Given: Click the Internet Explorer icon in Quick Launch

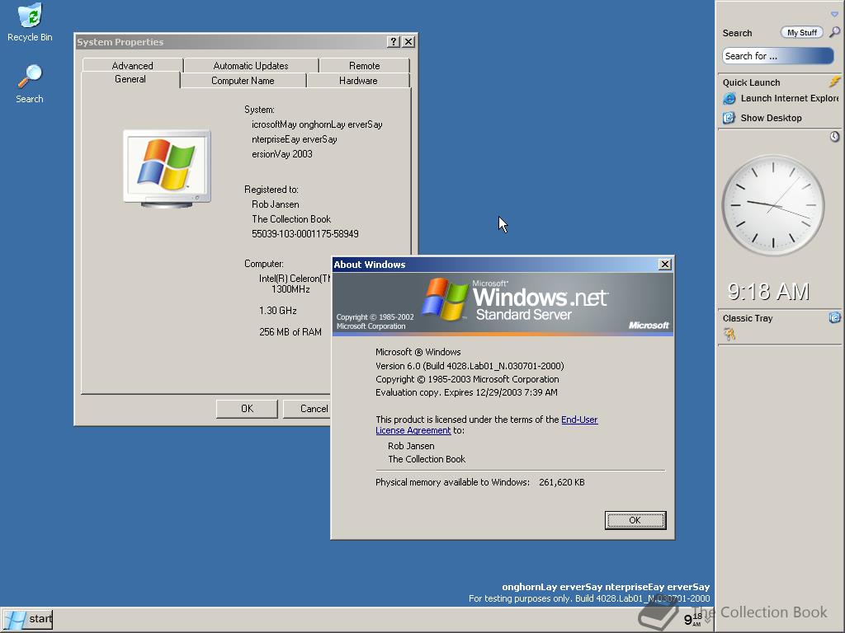Looking at the screenshot, I should 729,99.
